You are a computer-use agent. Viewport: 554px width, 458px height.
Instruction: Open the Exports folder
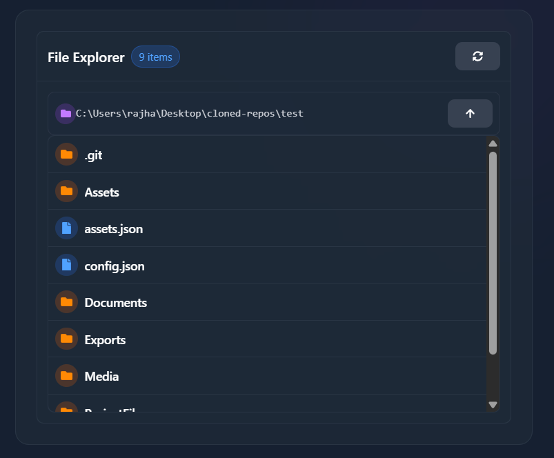click(x=105, y=339)
